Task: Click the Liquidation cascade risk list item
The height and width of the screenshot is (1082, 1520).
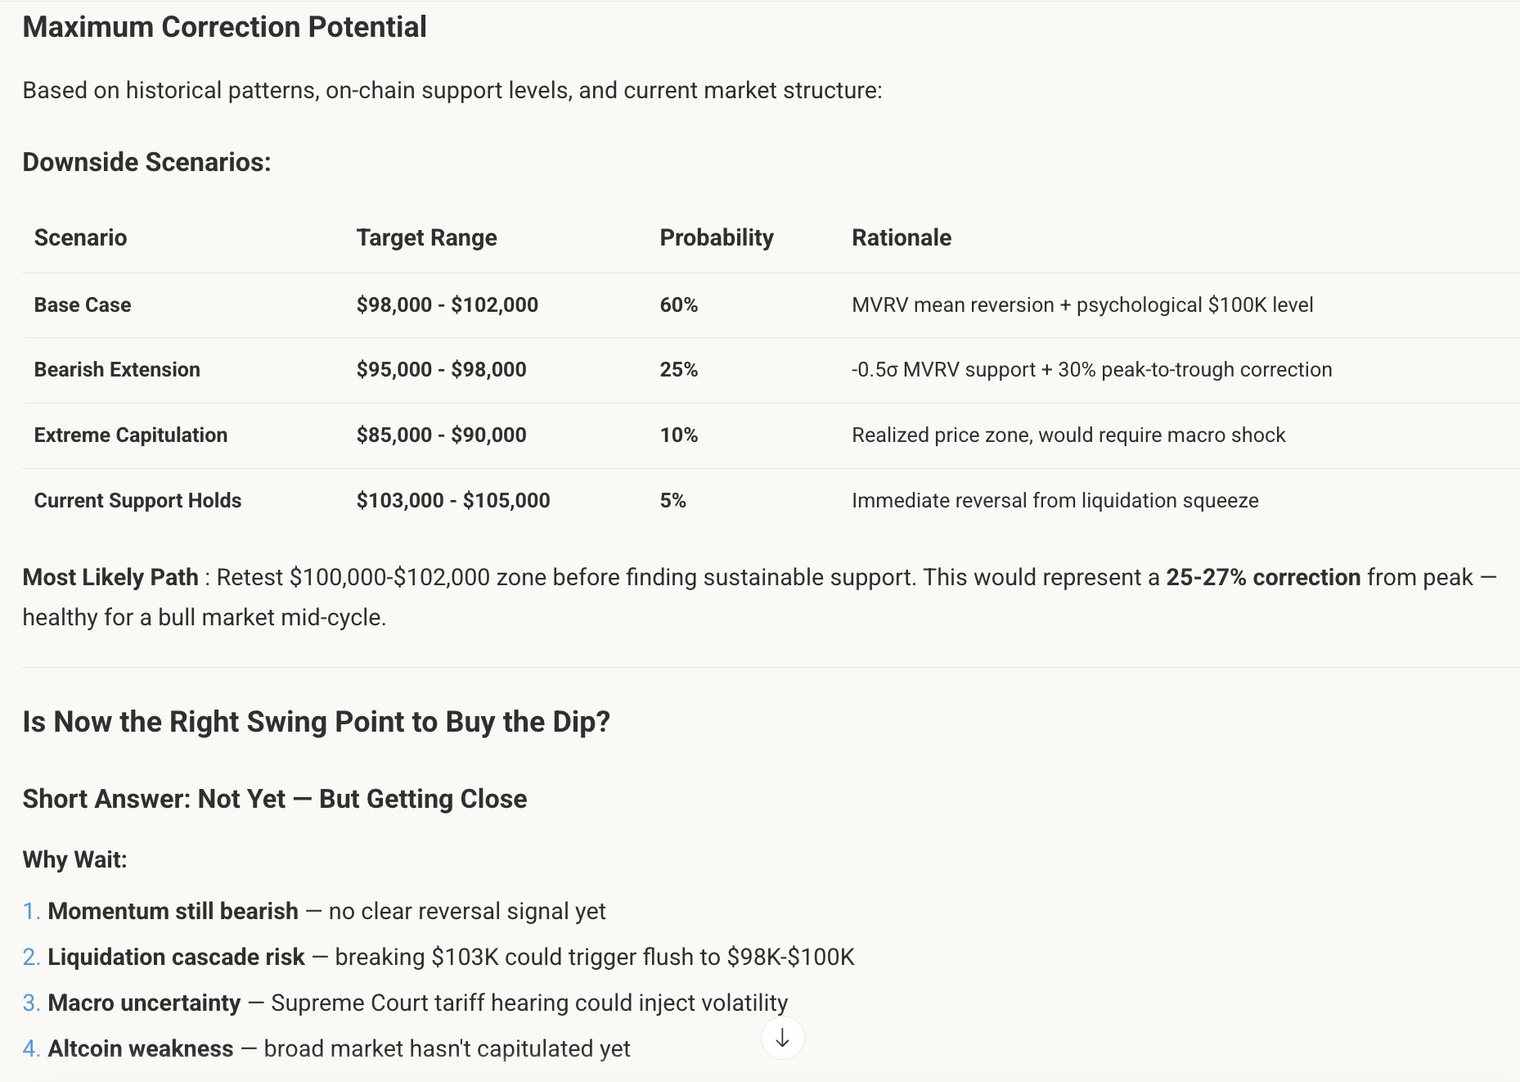Action: click(x=176, y=957)
